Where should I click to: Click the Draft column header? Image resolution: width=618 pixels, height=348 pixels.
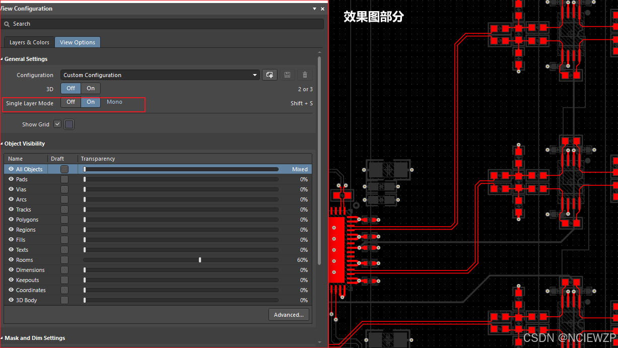[x=62, y=159]
